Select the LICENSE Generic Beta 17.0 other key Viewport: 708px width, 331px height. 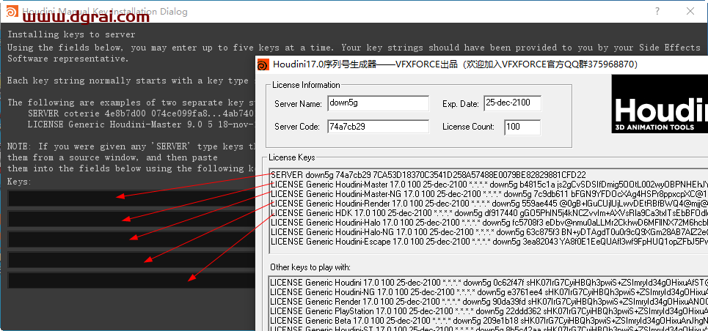click(489, 321)
